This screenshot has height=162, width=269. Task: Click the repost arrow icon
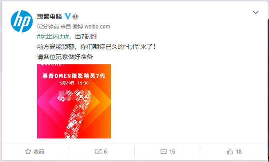click(98, 152)
